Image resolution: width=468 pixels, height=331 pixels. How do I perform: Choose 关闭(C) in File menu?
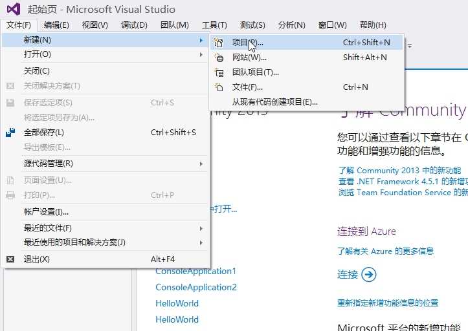click(x=105, y=71)
